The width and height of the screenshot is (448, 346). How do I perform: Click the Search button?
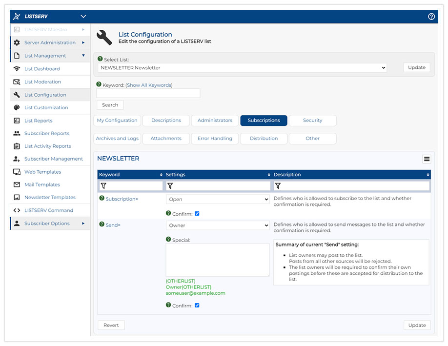point(110,105)
